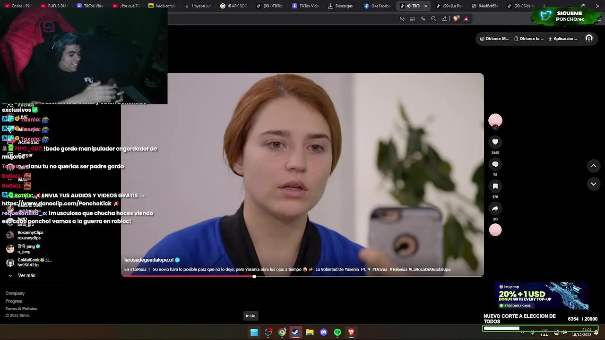This screenshot has width=605, height=340.
Task: Share the video using the arrow icon
Action: tap(495, 208)
